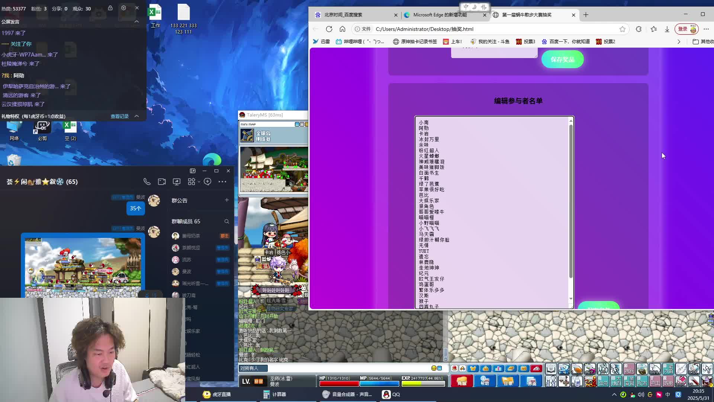The image size is (714, 402).
Task: Toggle the stream overlay lock icon
Action: (110, 8)
